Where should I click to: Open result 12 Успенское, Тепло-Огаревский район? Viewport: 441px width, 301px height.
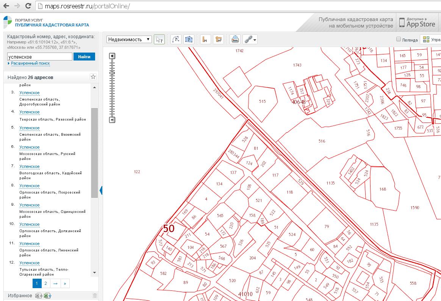29,263
